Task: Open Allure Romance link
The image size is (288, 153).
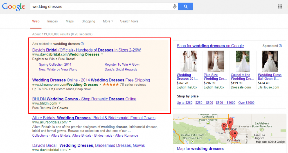Action: click(127, 136)
